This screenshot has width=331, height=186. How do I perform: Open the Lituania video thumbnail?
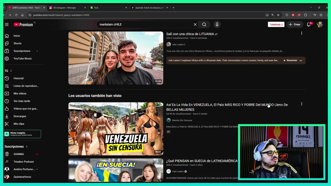click(x=116, y=58)
